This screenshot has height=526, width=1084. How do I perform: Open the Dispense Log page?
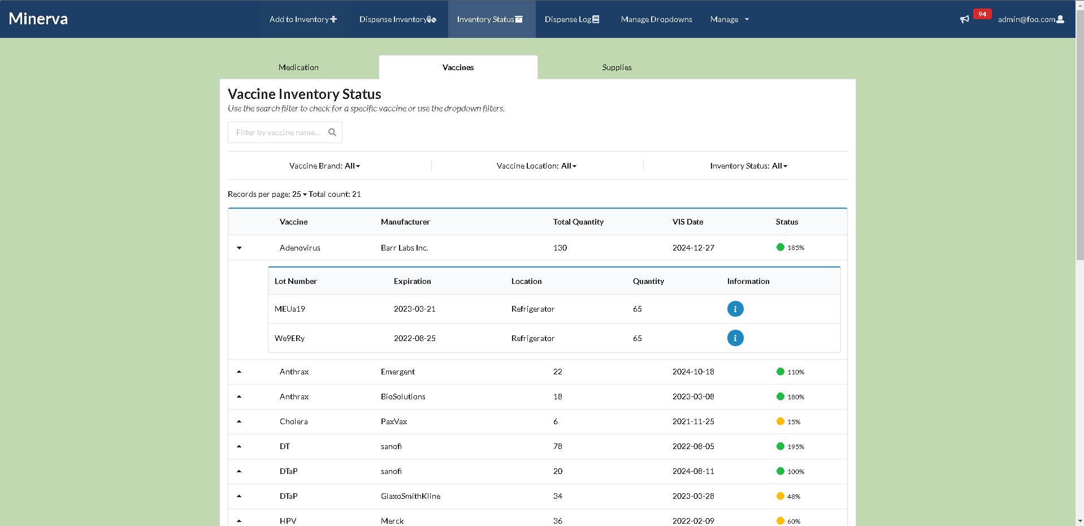point(572,19)
